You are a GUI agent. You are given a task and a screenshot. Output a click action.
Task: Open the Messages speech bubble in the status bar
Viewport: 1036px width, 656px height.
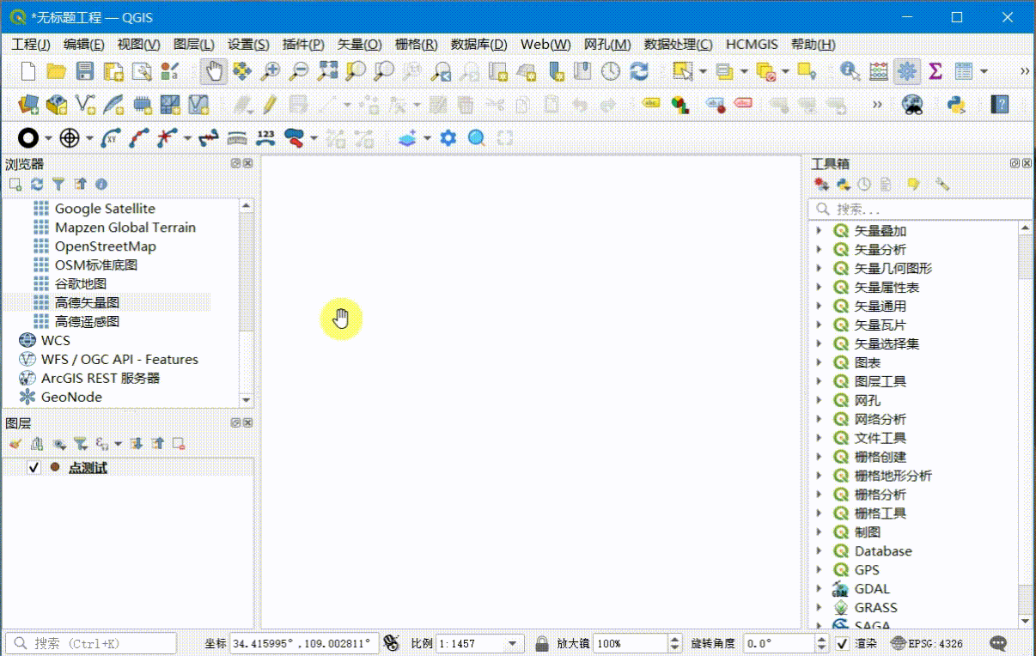[x=998, y=643]
